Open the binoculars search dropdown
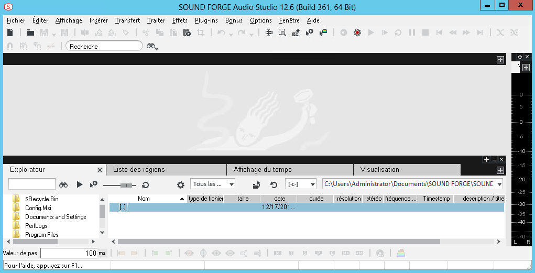Screen dimensions: 535x273 [157, 49]
